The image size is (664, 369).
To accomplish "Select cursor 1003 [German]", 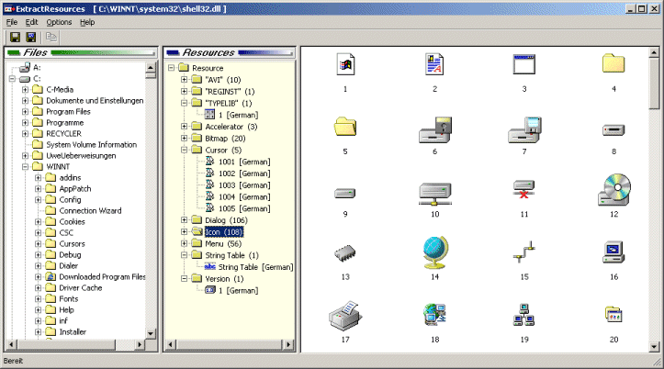I will click(244, 184).
